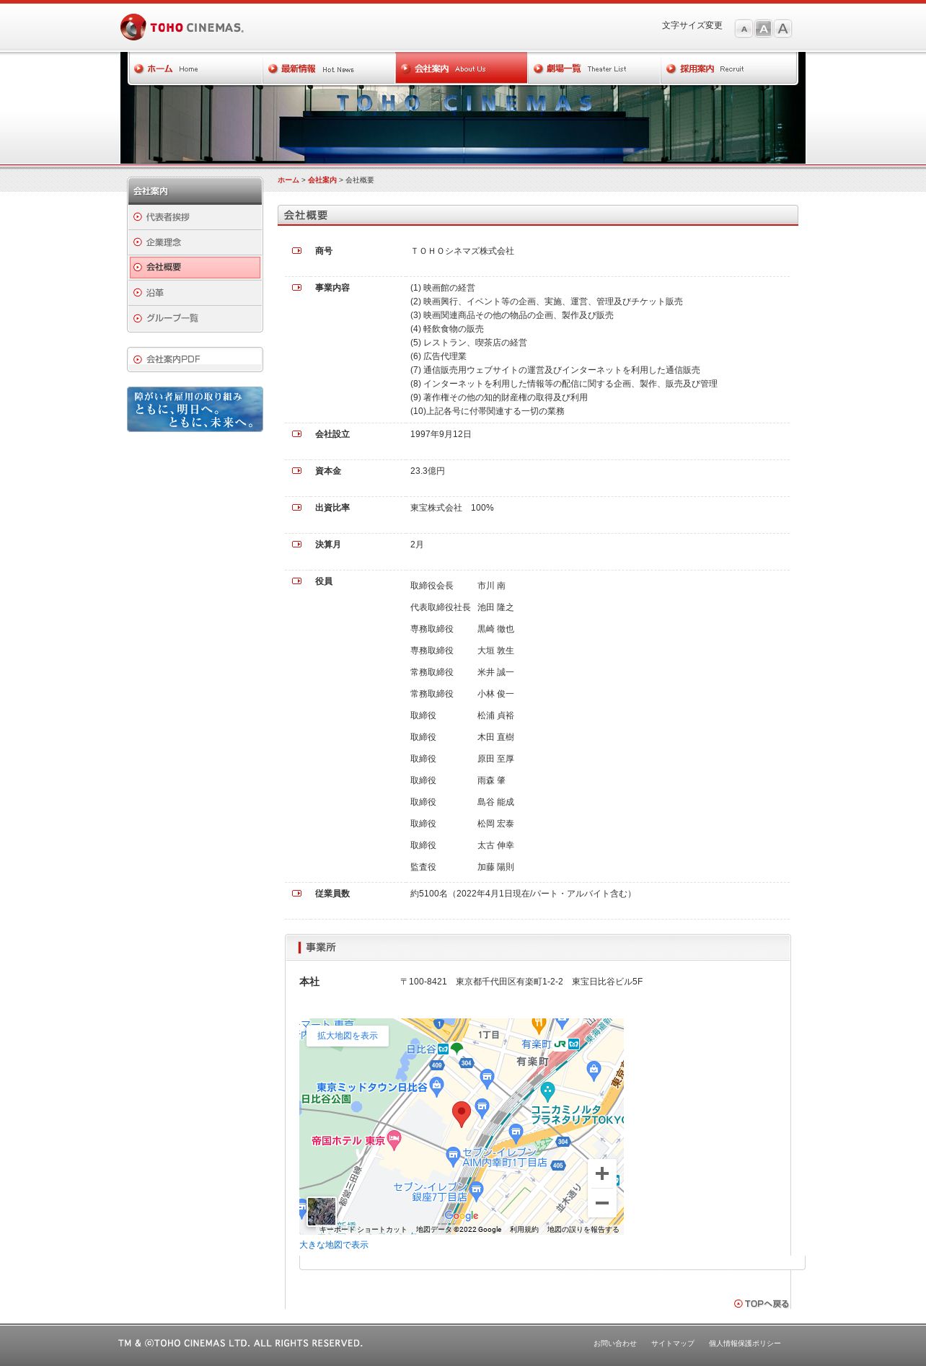Image resolution: width=926 pixels, height=1366 pixels.
Task: Click the 会社概要 page heading
Action: point(306,215)
